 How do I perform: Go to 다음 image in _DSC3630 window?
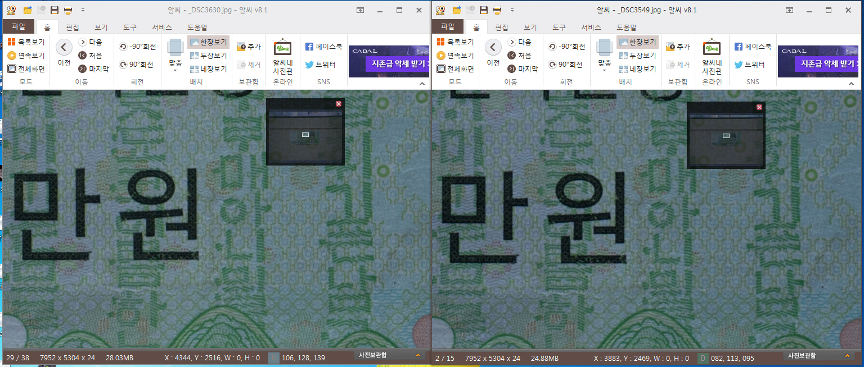tap(91, 42)
